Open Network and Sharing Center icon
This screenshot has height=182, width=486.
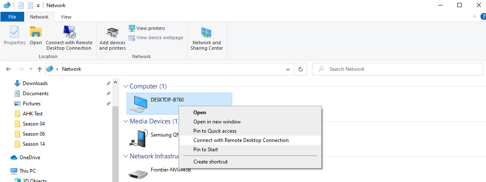206,32
